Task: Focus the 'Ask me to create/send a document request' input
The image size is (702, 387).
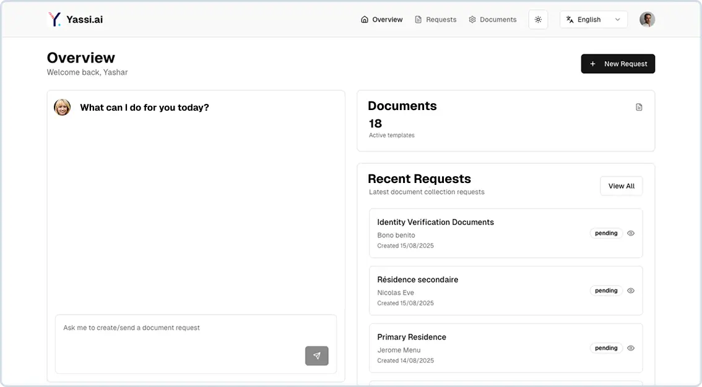Action: (196, 344)
